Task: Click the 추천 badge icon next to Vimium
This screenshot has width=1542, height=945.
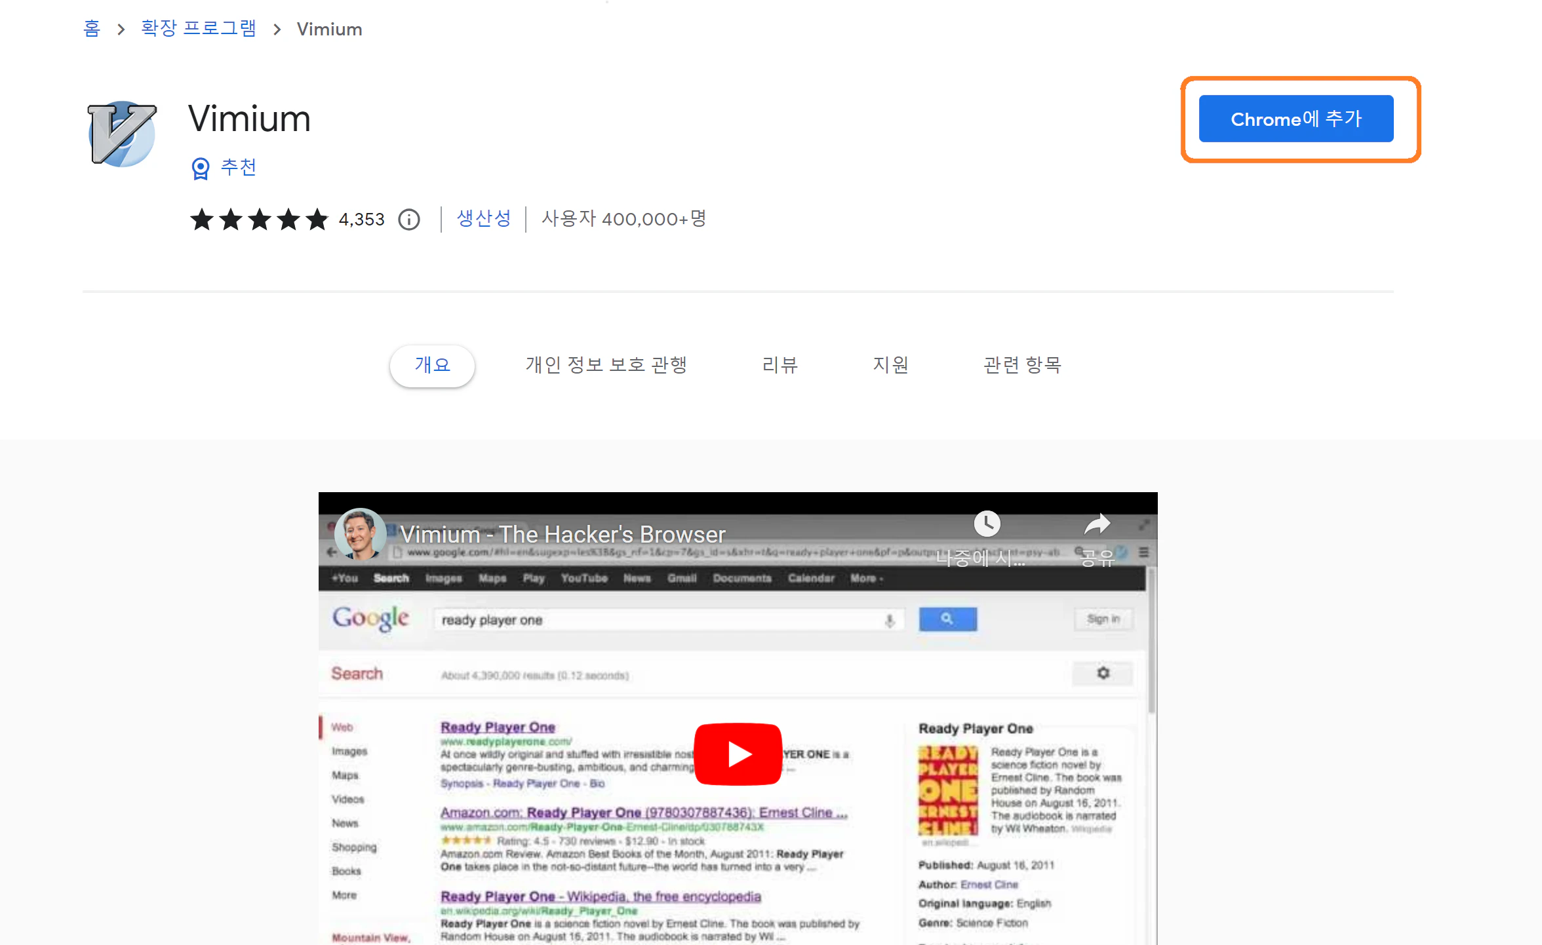Action: point(201,168)
